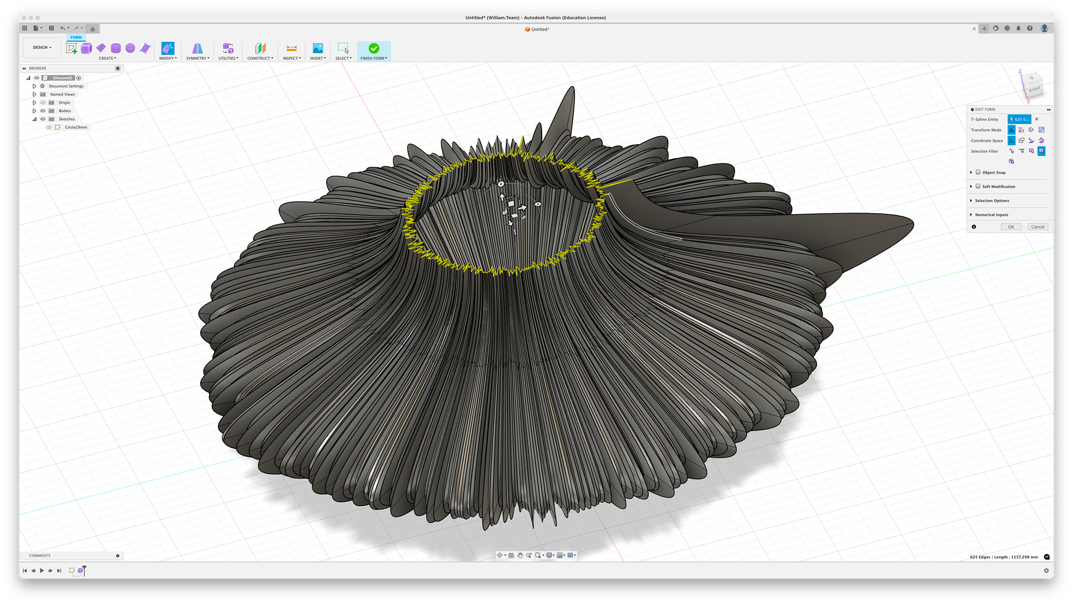Click the Edit Form modify icon
This screenshot has height=604, width=1073.
coord(168,48)
